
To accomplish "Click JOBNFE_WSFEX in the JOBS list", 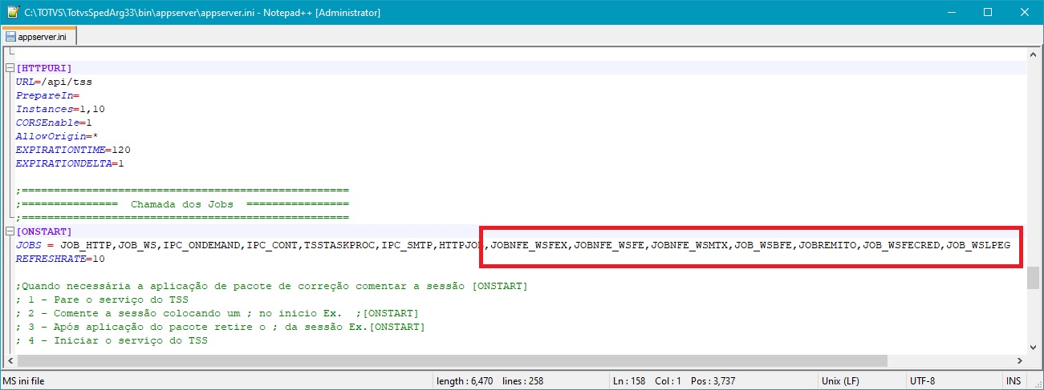I will [x=530, y=245].
